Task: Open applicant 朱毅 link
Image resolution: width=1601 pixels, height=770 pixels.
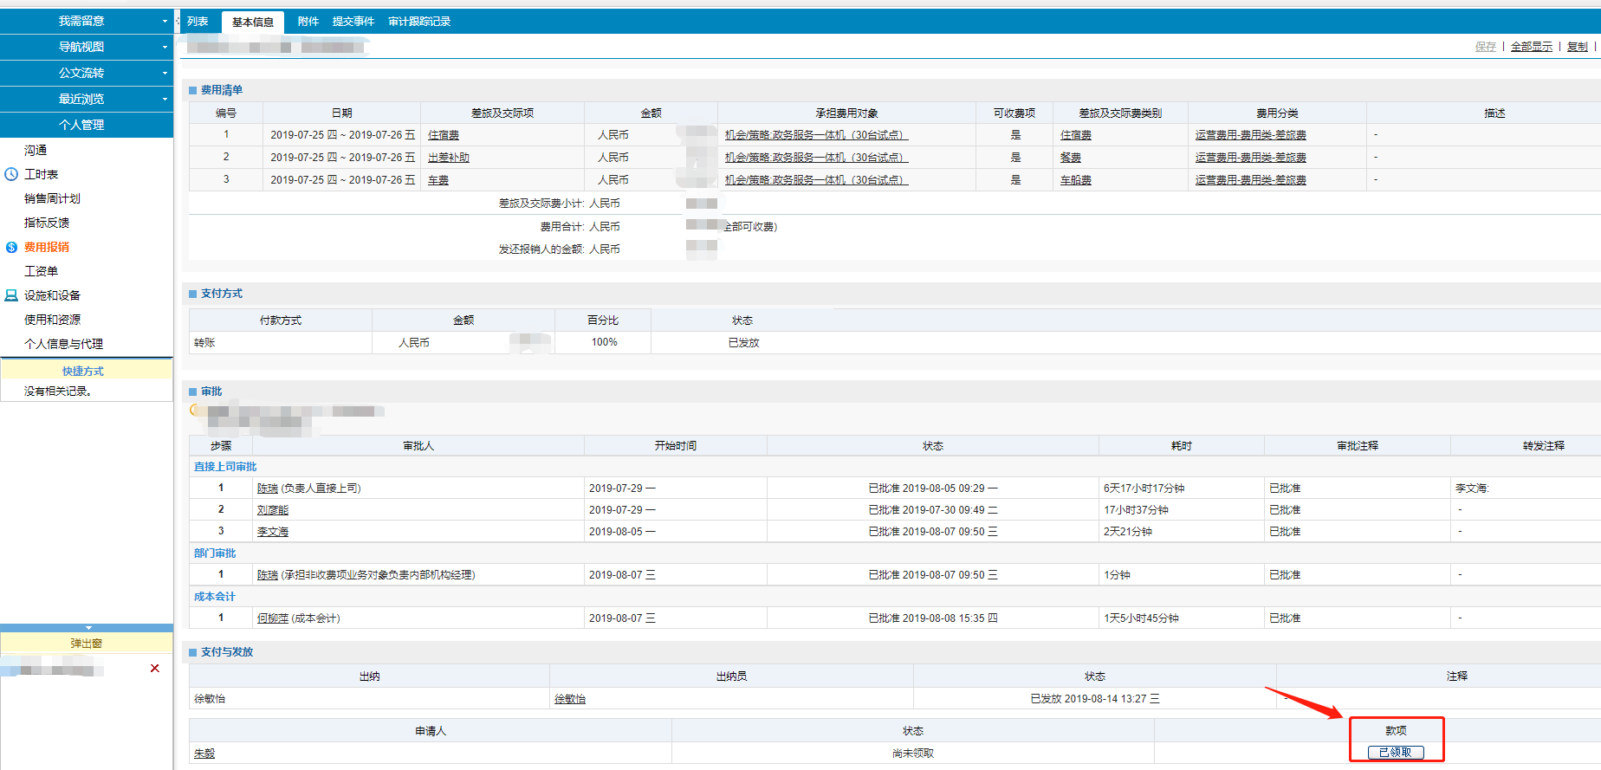Action: point(204,754)
